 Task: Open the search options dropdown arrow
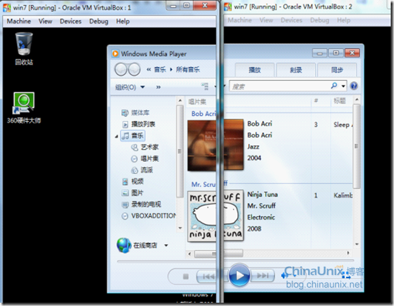click(343, 86)
